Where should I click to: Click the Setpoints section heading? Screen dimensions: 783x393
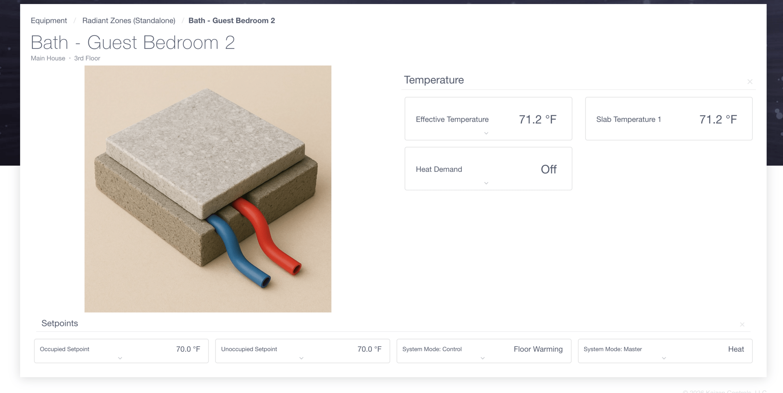click(x=60, y=323)
